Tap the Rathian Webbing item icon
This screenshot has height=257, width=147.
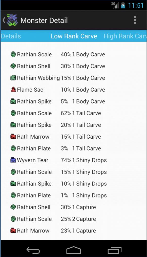point(13,78)
